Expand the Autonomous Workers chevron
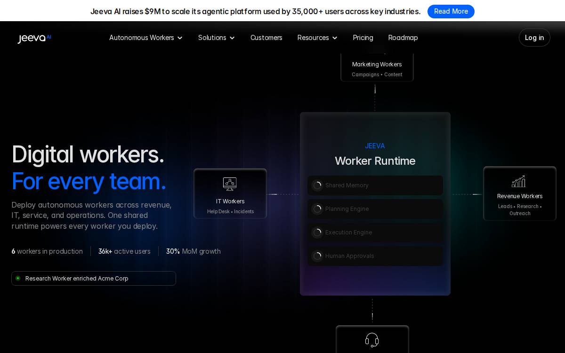The width and height of the screenshot is (565, 353). tap(180, 38)
